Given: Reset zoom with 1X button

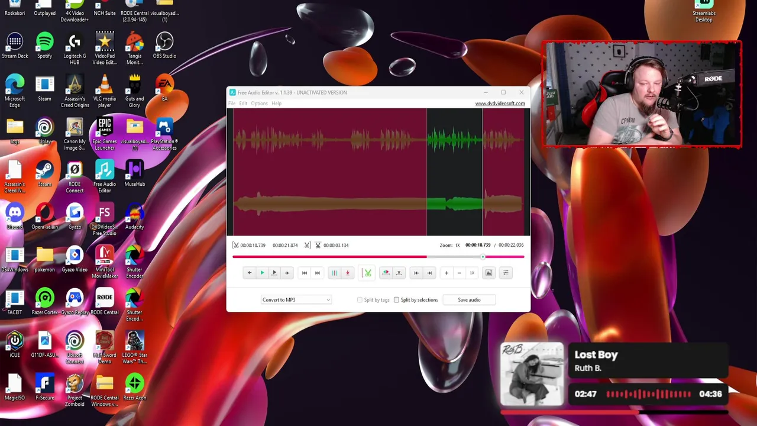Looking at the screenshot, I should coord(472,273).
